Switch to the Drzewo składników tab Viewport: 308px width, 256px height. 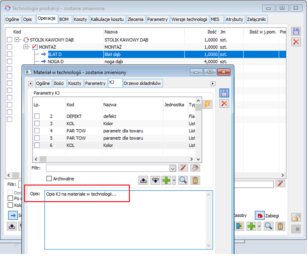[x=143, y=83]
